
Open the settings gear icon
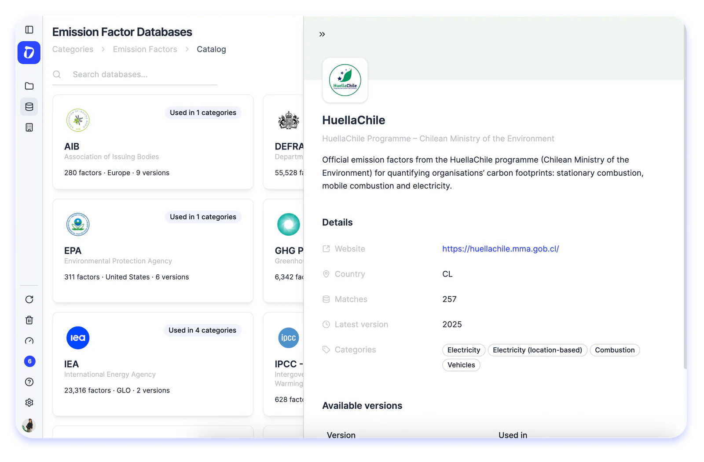[29, 403]
